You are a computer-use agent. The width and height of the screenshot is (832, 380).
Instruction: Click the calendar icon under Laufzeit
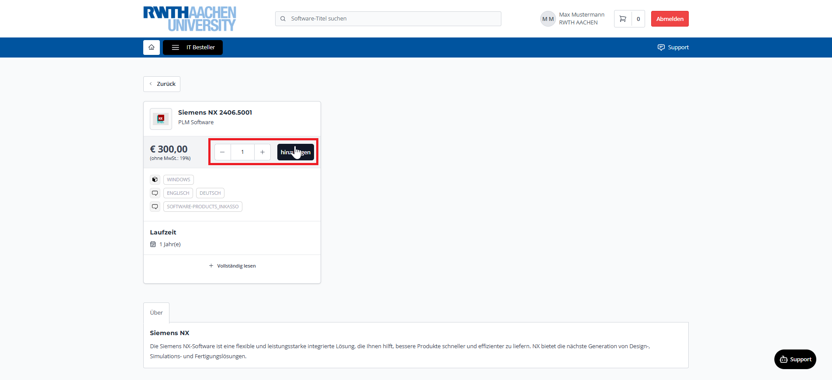point(153,244)
